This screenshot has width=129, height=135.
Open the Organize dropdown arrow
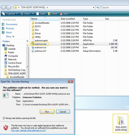click(x=17, y=14)
